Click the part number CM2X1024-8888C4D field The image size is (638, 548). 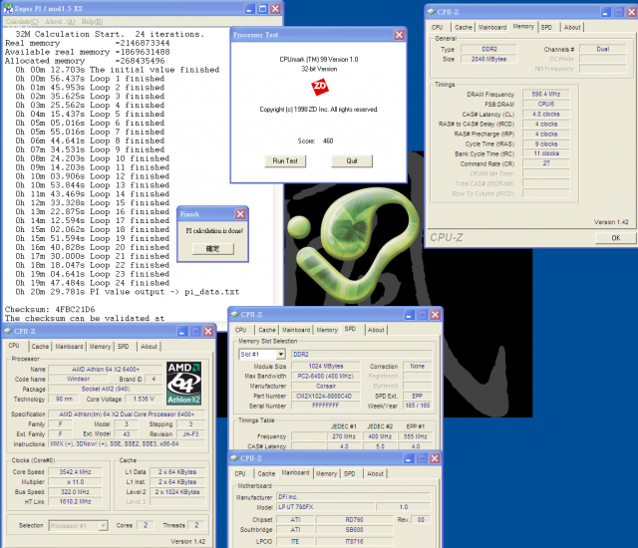[x=326, y=396]
